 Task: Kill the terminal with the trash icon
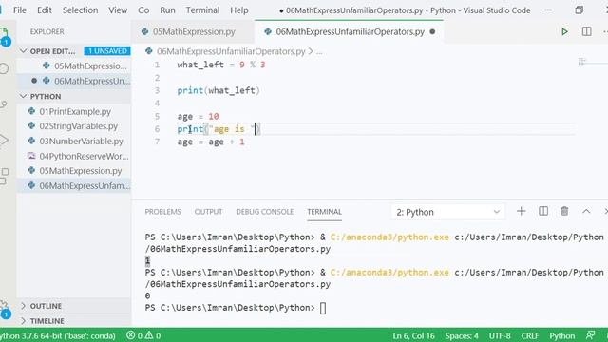tap(564, 211)
